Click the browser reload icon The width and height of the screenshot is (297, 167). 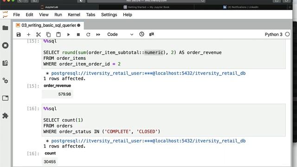pos(203,1)
